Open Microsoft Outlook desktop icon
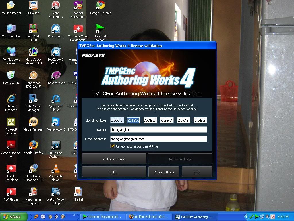Viewport: 294px width, 221px height. pyautogui.click(x=11, y=126)
